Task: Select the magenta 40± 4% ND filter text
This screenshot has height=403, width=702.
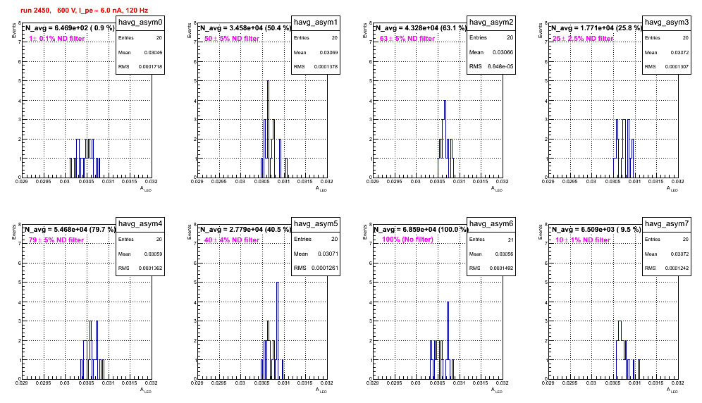Action: coord(232,240)
